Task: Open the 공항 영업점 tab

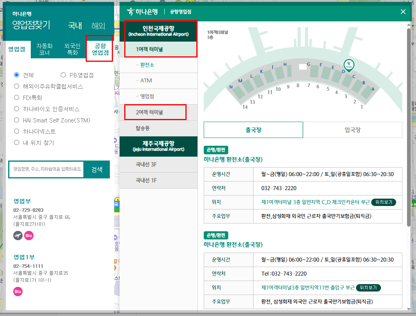Action: click(100, 49)
